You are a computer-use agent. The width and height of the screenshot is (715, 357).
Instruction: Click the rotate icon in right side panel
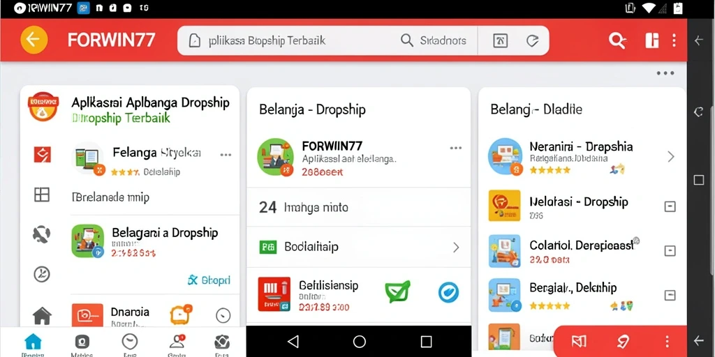pos(698,112)
